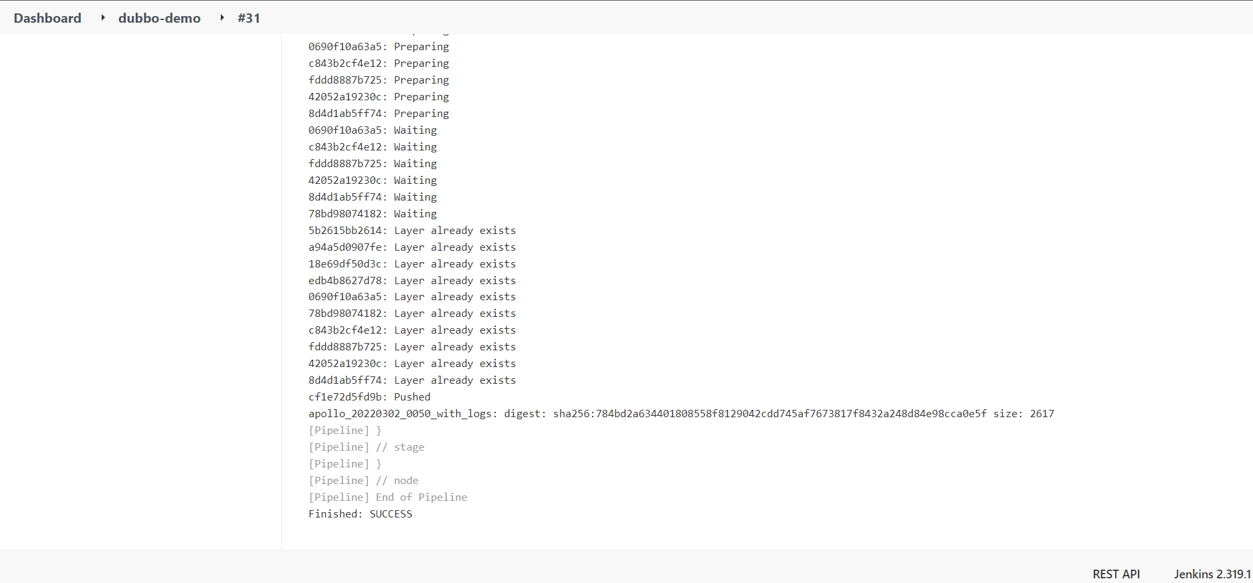
Task: Select 'fddd8887b725: Preparing' log line
Action: coord(379,80)
